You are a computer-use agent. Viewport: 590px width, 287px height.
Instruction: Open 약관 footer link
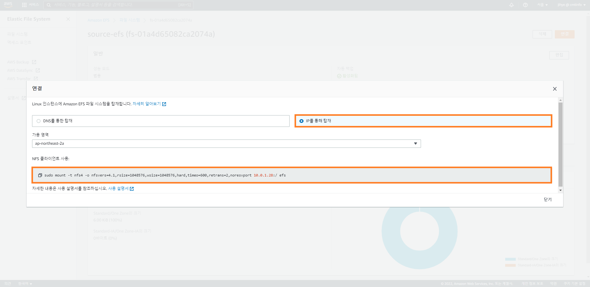(x=553, y=284)
